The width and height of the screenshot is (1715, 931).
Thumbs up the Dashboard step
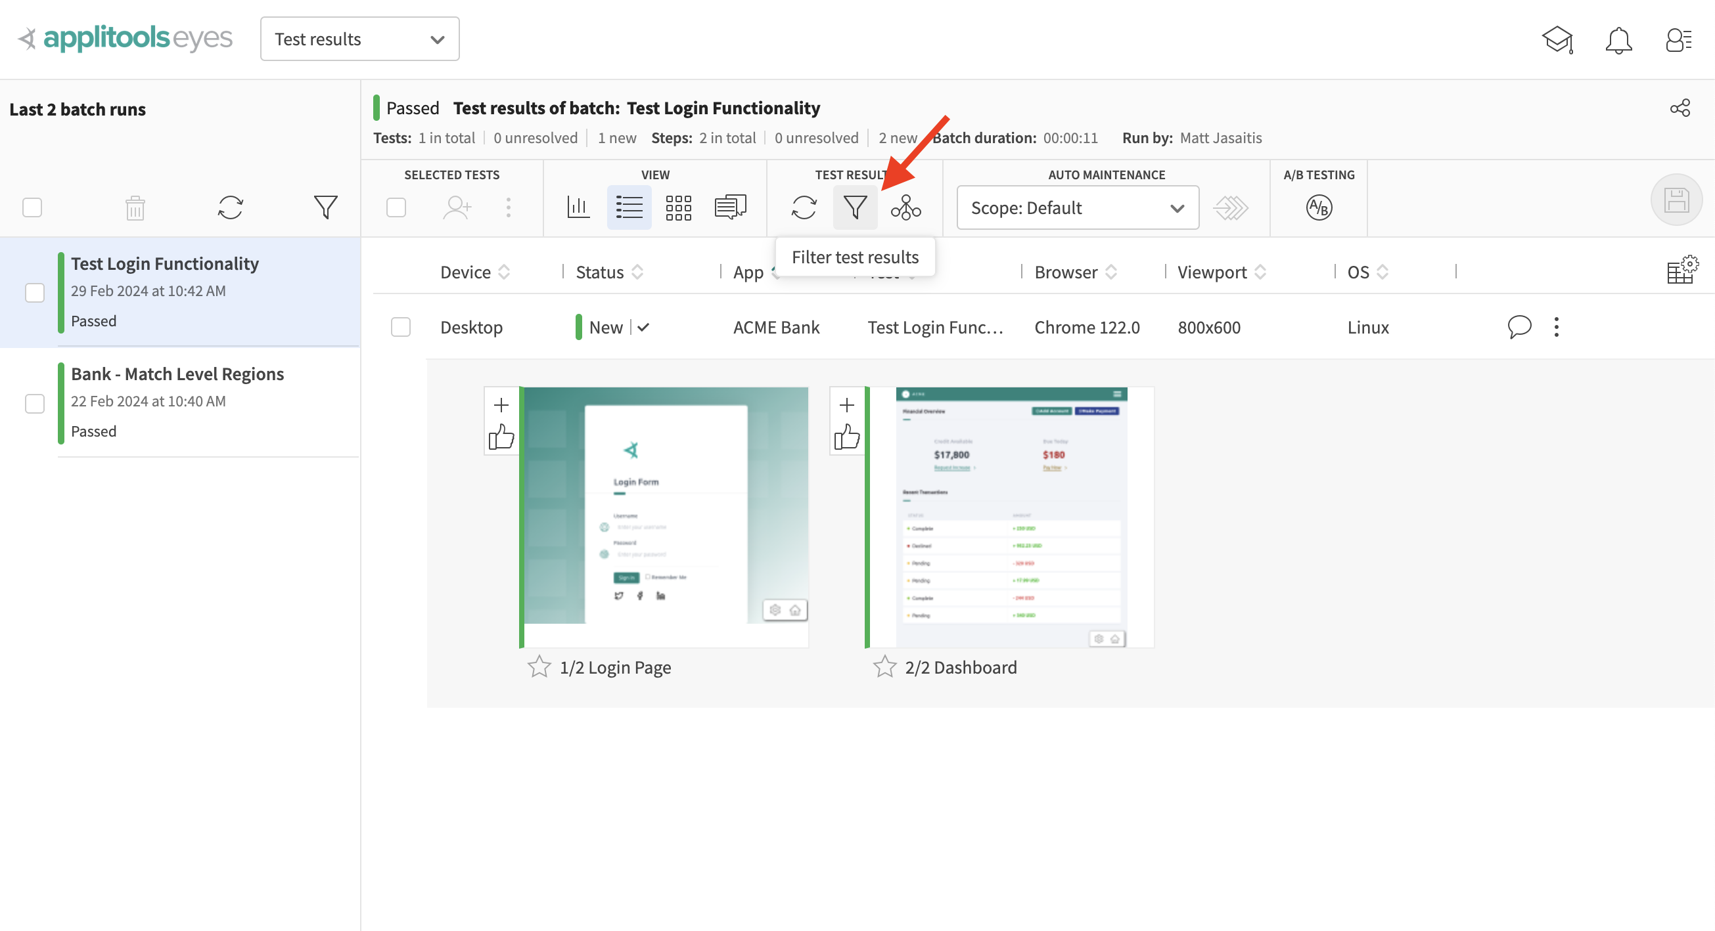pos(847,437)
